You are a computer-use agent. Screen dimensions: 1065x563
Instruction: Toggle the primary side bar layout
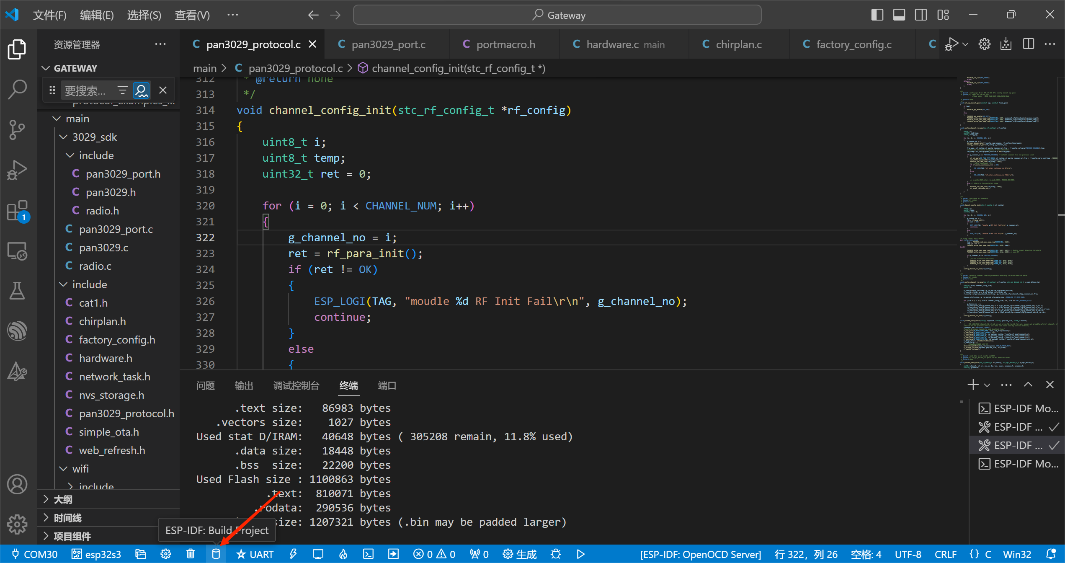[877, 15]
